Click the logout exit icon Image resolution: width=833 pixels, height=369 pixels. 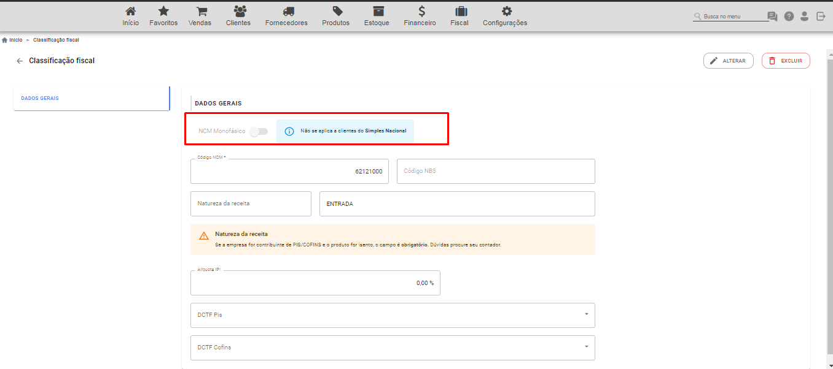pos(821,17)
